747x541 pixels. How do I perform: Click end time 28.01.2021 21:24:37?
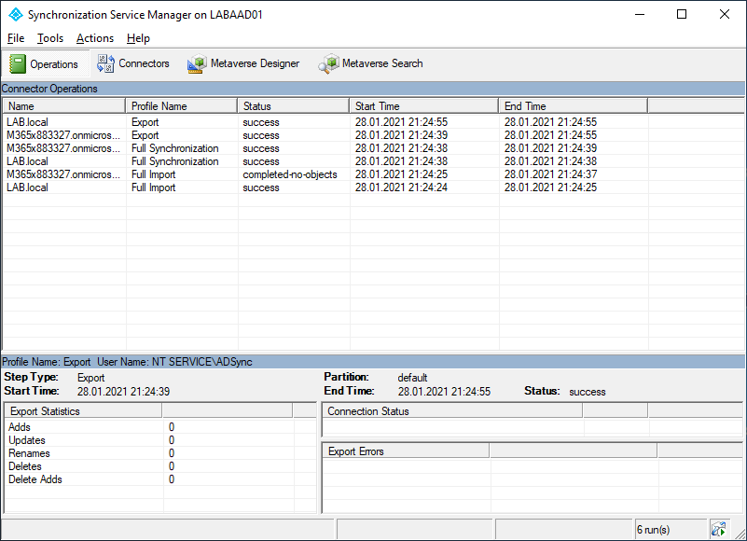[x=550, y=174]
